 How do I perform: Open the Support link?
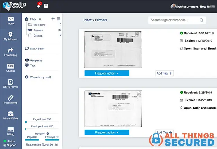coord(10,145)
